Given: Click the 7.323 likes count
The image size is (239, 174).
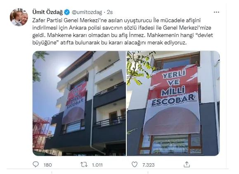Looking at the screenshot, I should tap(148, 165).
